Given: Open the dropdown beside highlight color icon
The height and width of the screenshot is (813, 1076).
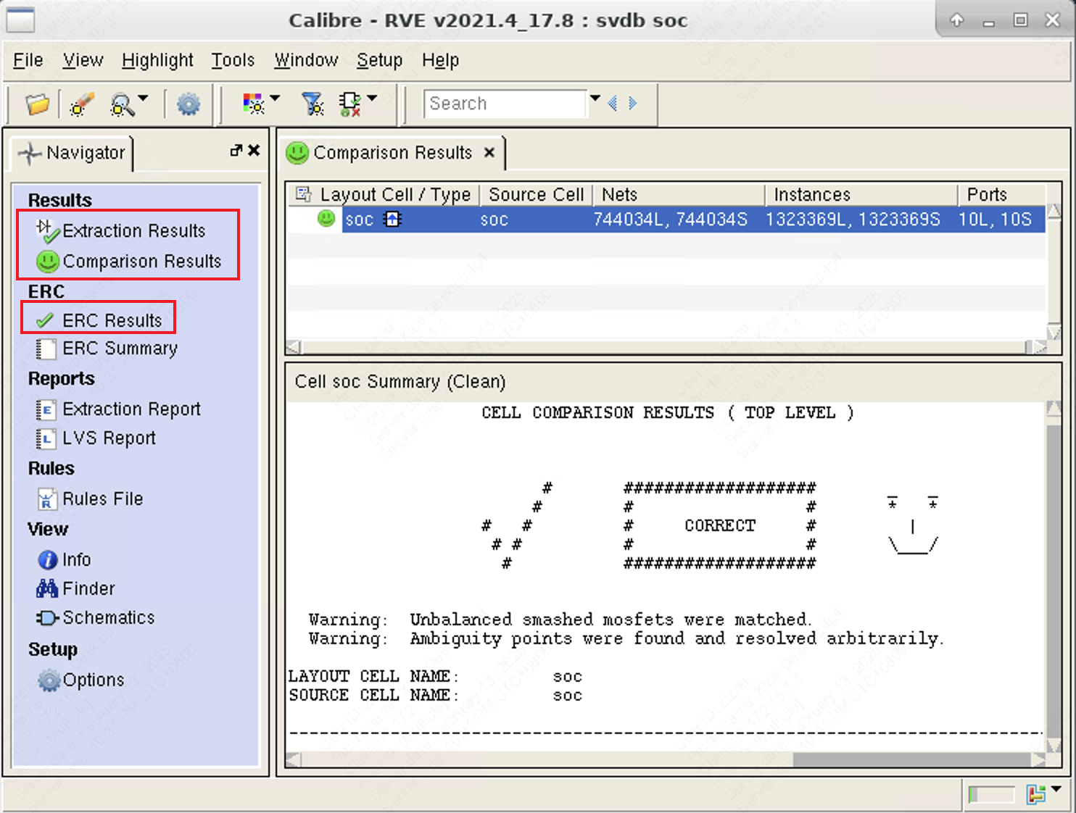Looking at the screenshot, I should pos(275,99).
